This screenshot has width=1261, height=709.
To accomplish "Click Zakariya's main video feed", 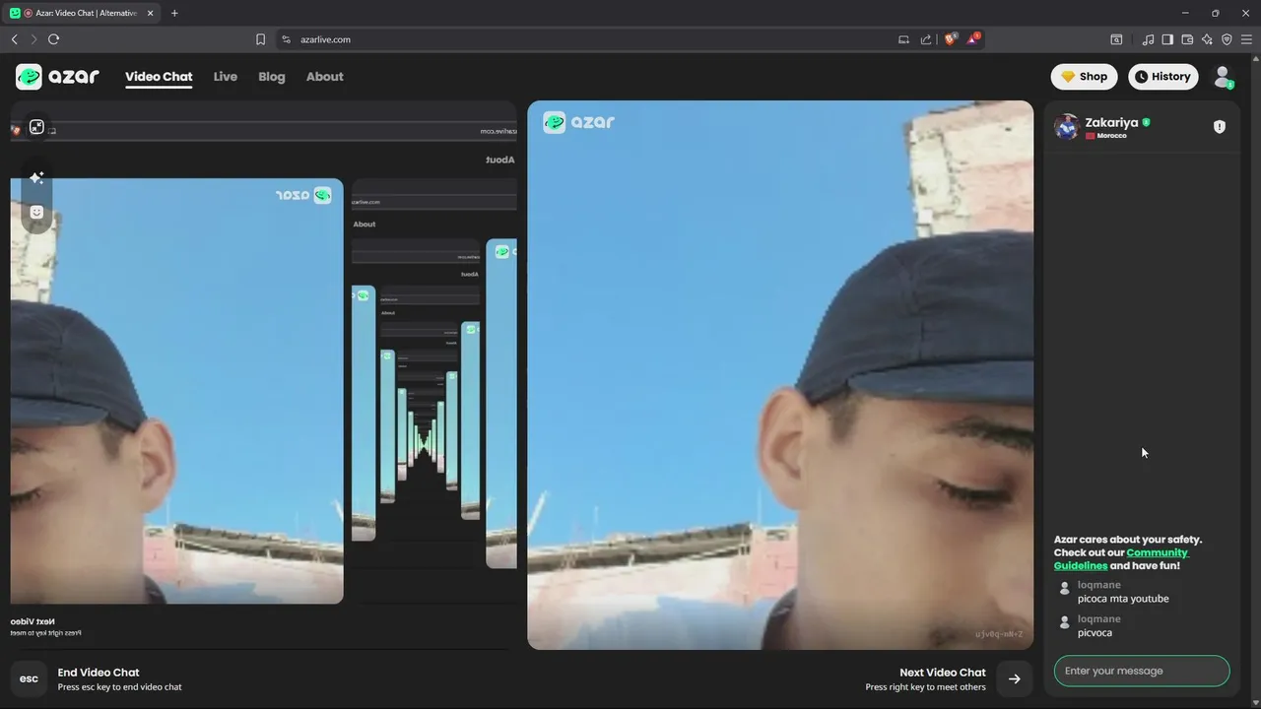I will pyautogui.click(x=780, y=375).
